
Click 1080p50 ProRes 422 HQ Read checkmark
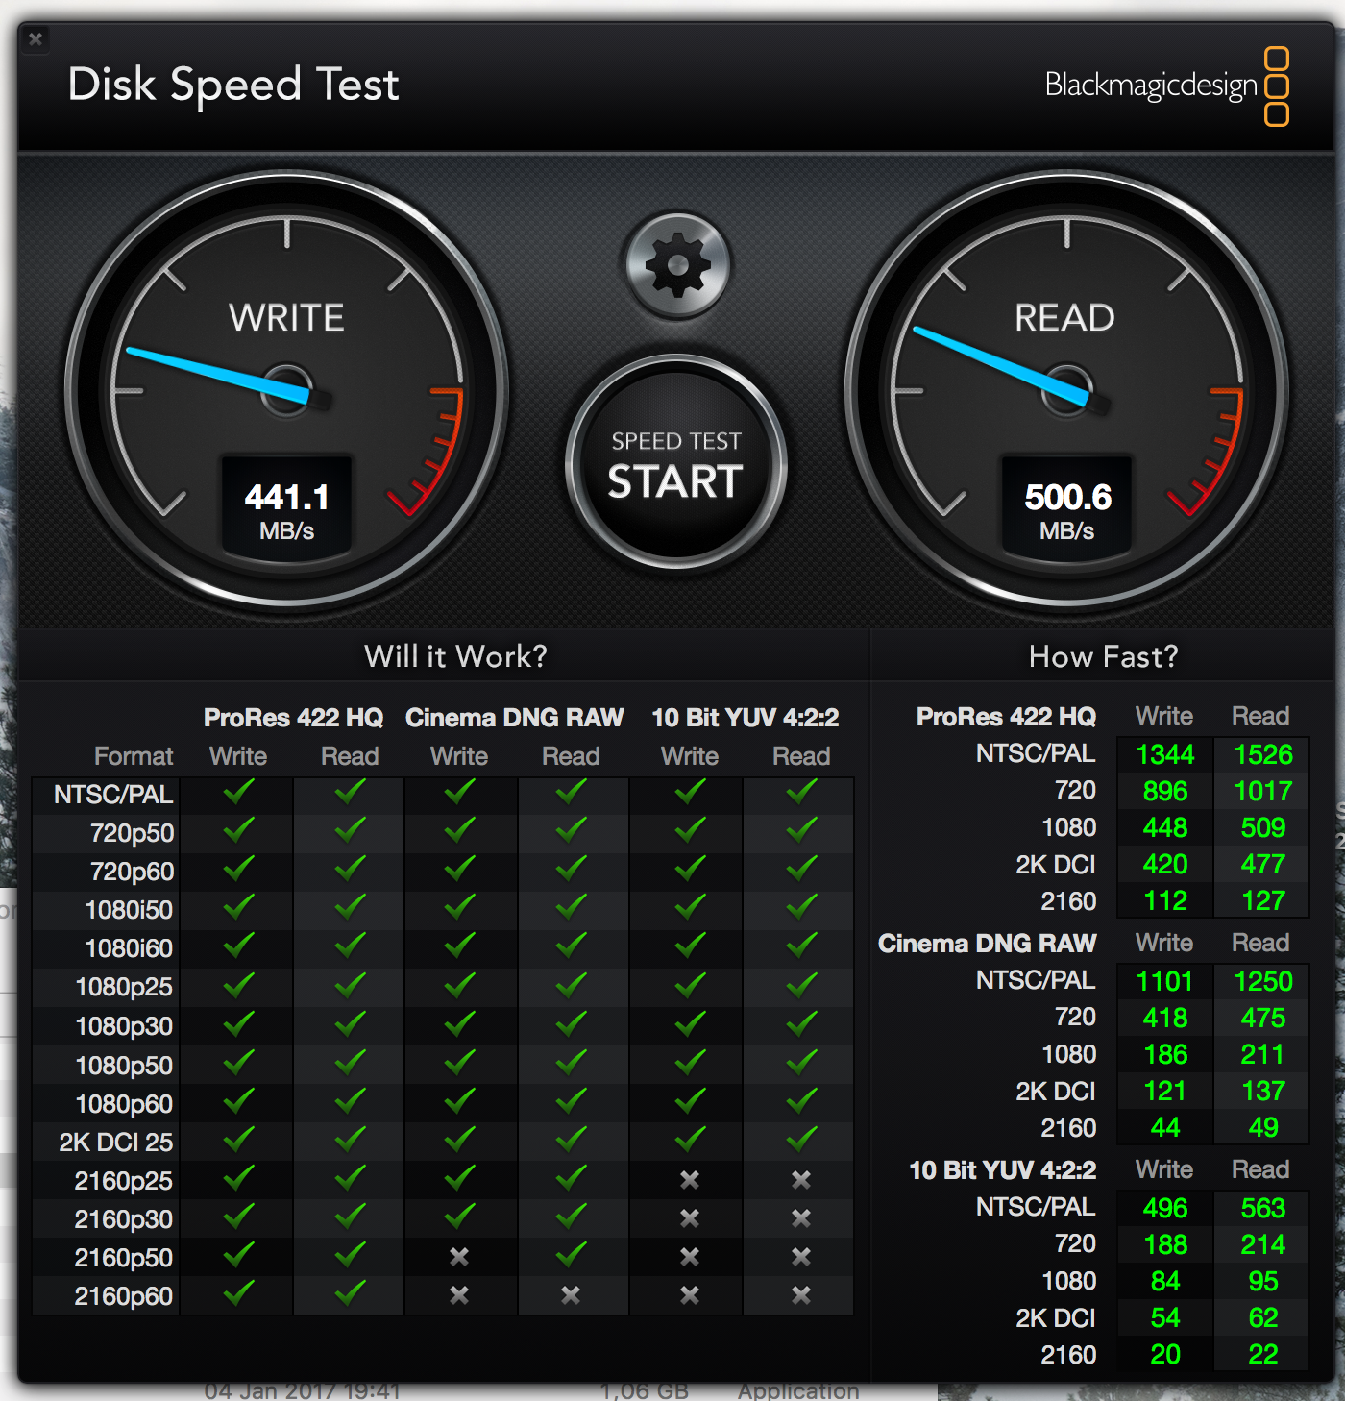pos(350,1063)
